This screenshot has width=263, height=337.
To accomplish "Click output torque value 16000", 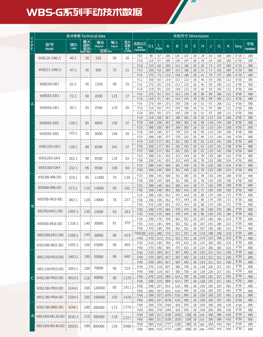I will [99, 188].
